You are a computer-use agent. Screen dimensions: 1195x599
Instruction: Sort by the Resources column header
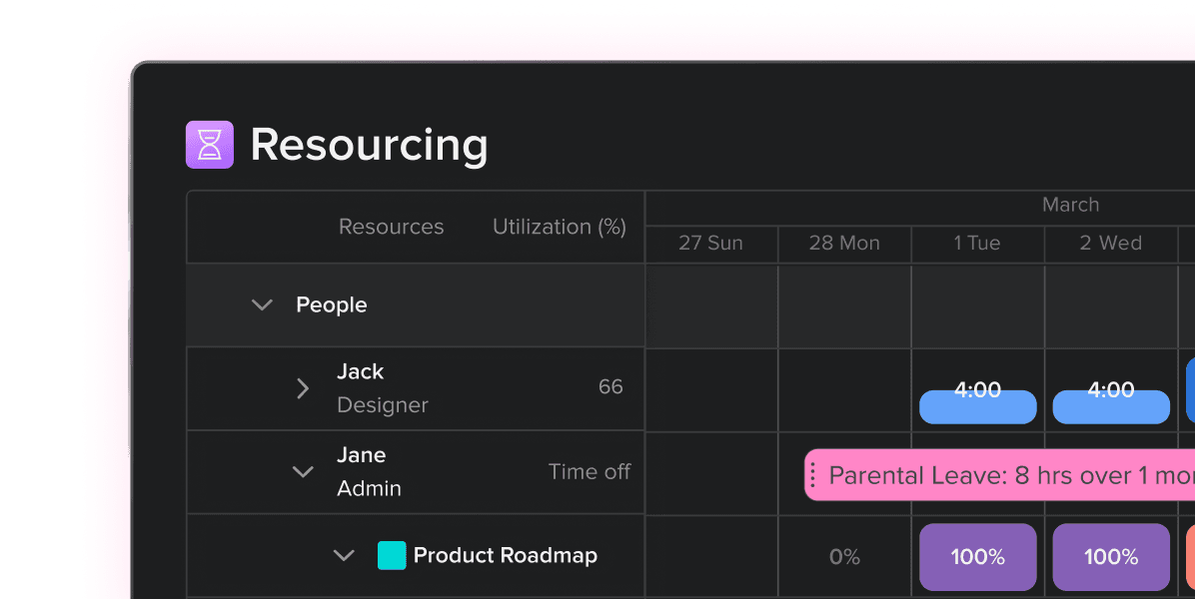pos(391,227)
